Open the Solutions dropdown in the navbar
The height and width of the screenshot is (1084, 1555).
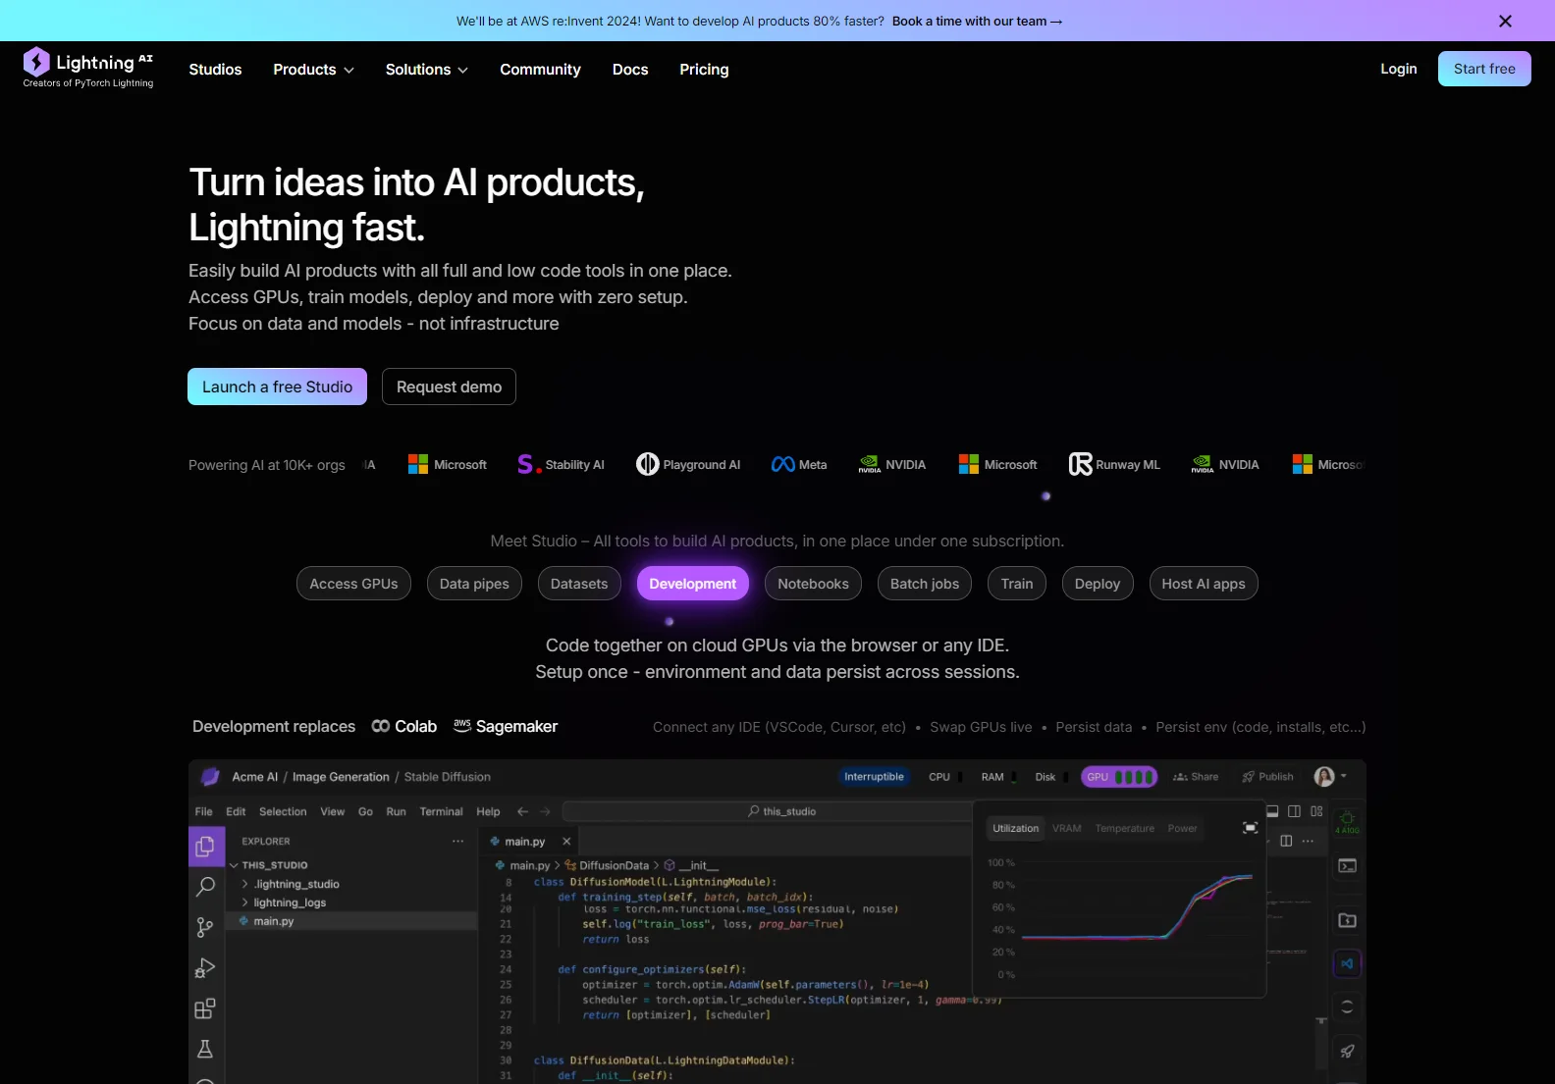point(426,70)
